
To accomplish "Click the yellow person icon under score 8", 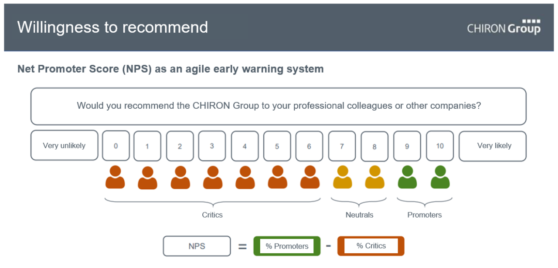I will [375, 177].
